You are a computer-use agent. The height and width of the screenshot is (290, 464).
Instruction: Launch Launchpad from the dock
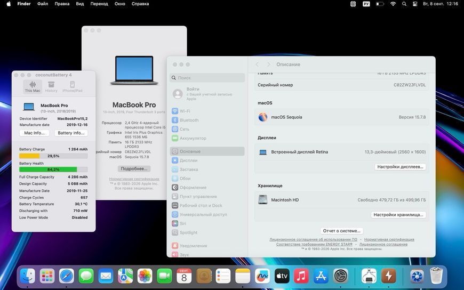47,276
